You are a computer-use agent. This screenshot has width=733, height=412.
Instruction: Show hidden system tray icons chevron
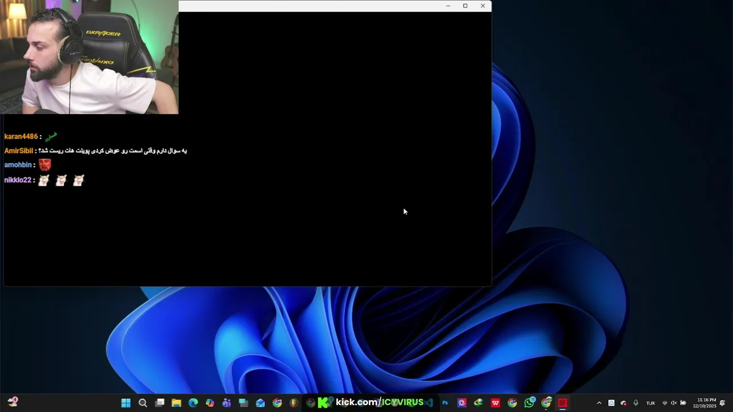599,403
